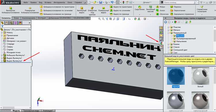Open the Инструменты menu

[59, 2]
